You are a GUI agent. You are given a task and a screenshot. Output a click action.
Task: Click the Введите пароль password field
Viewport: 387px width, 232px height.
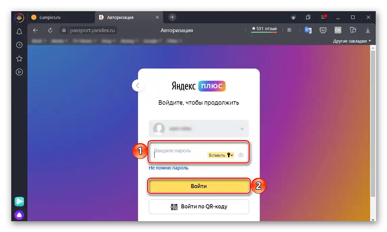tap(199, 152)
